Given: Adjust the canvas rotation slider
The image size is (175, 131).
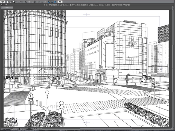Looking at the screenshot, I should pyautogui.click(x=30, y=129).
